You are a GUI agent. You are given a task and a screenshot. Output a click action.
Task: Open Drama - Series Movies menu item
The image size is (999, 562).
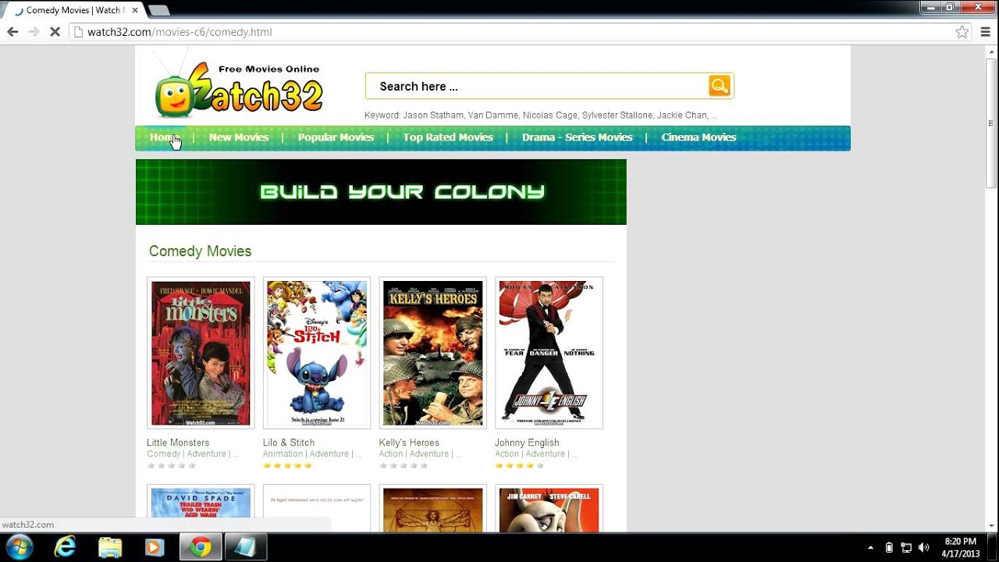point(578,137)
